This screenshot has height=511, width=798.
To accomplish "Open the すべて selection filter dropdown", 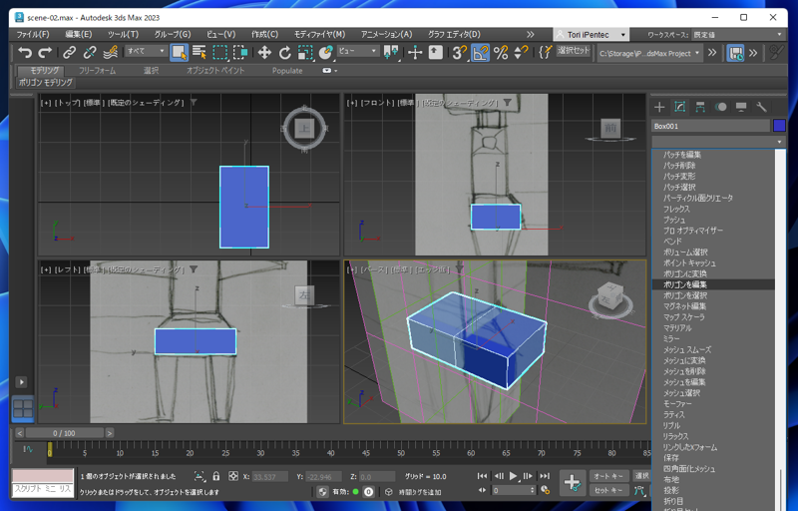I will tap(146, 51).
